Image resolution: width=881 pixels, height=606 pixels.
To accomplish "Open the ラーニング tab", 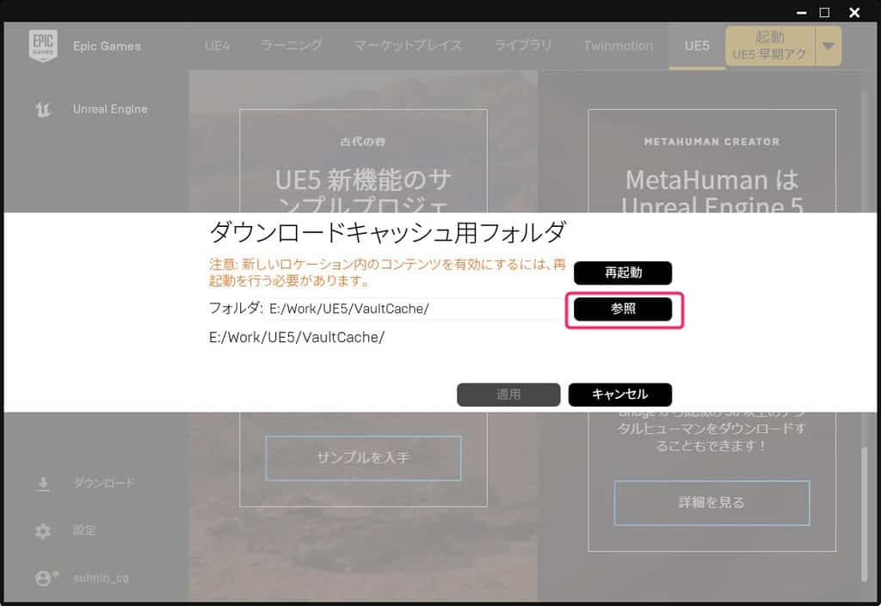I will pos(292,46).
